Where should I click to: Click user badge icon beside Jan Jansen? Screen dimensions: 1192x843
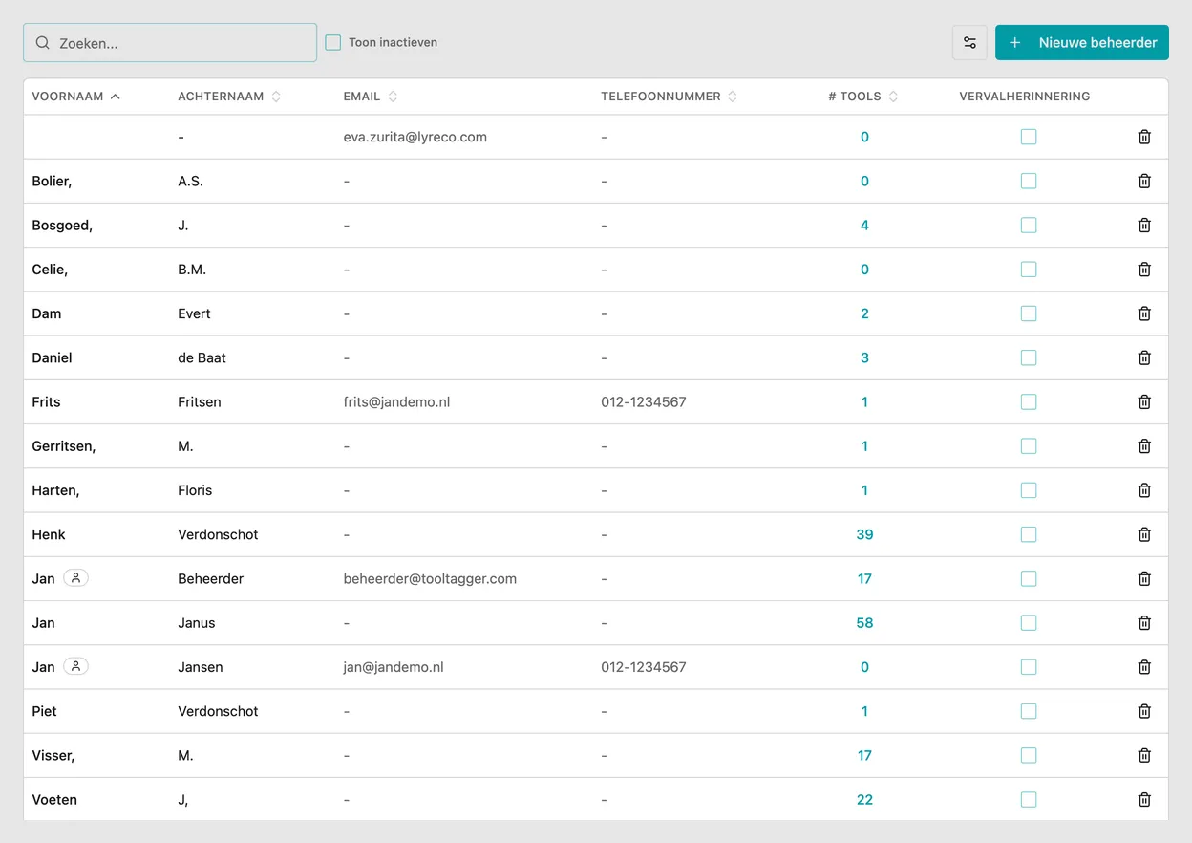pos(75,667)
